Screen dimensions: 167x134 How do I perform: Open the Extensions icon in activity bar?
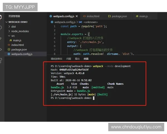[x=1, y=60]
